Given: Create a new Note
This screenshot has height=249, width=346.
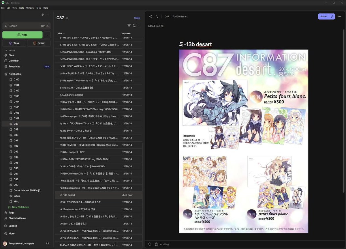Looking at the screenshot, I should (x=22, y=35).
